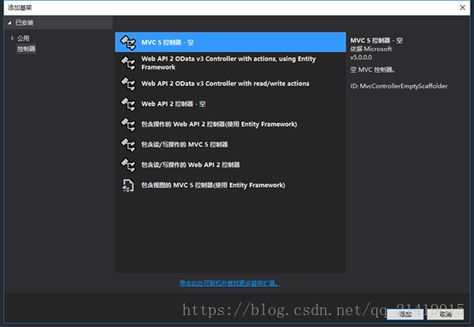The width and height of the screenshot is (474, 327).
Task: Expand the 公用 tree node arrow
Action: [x=12, y=38]
